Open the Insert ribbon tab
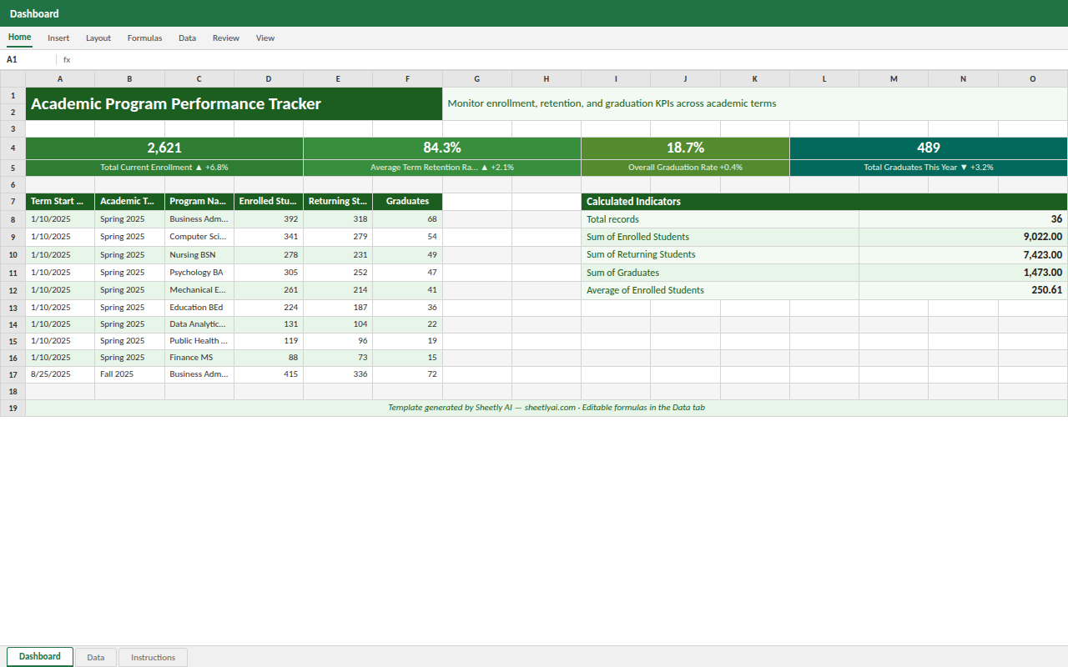 tap(58, 38)
